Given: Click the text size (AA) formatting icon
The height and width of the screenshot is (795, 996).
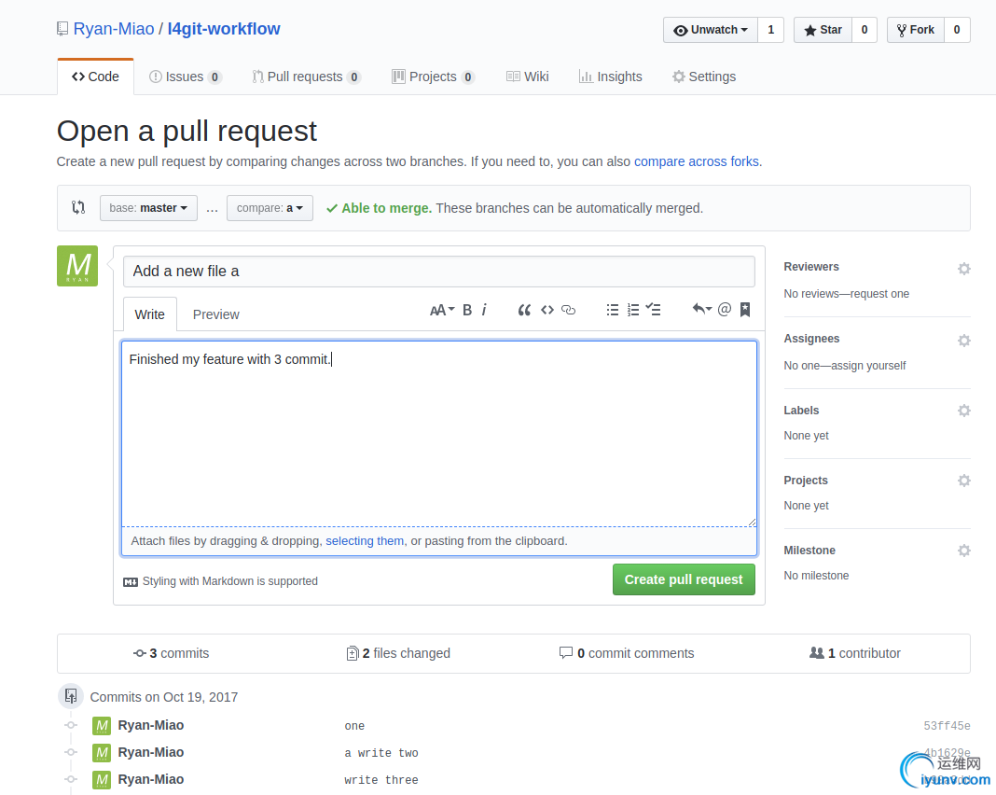Looking at the screenshot, I should (442, 310).
